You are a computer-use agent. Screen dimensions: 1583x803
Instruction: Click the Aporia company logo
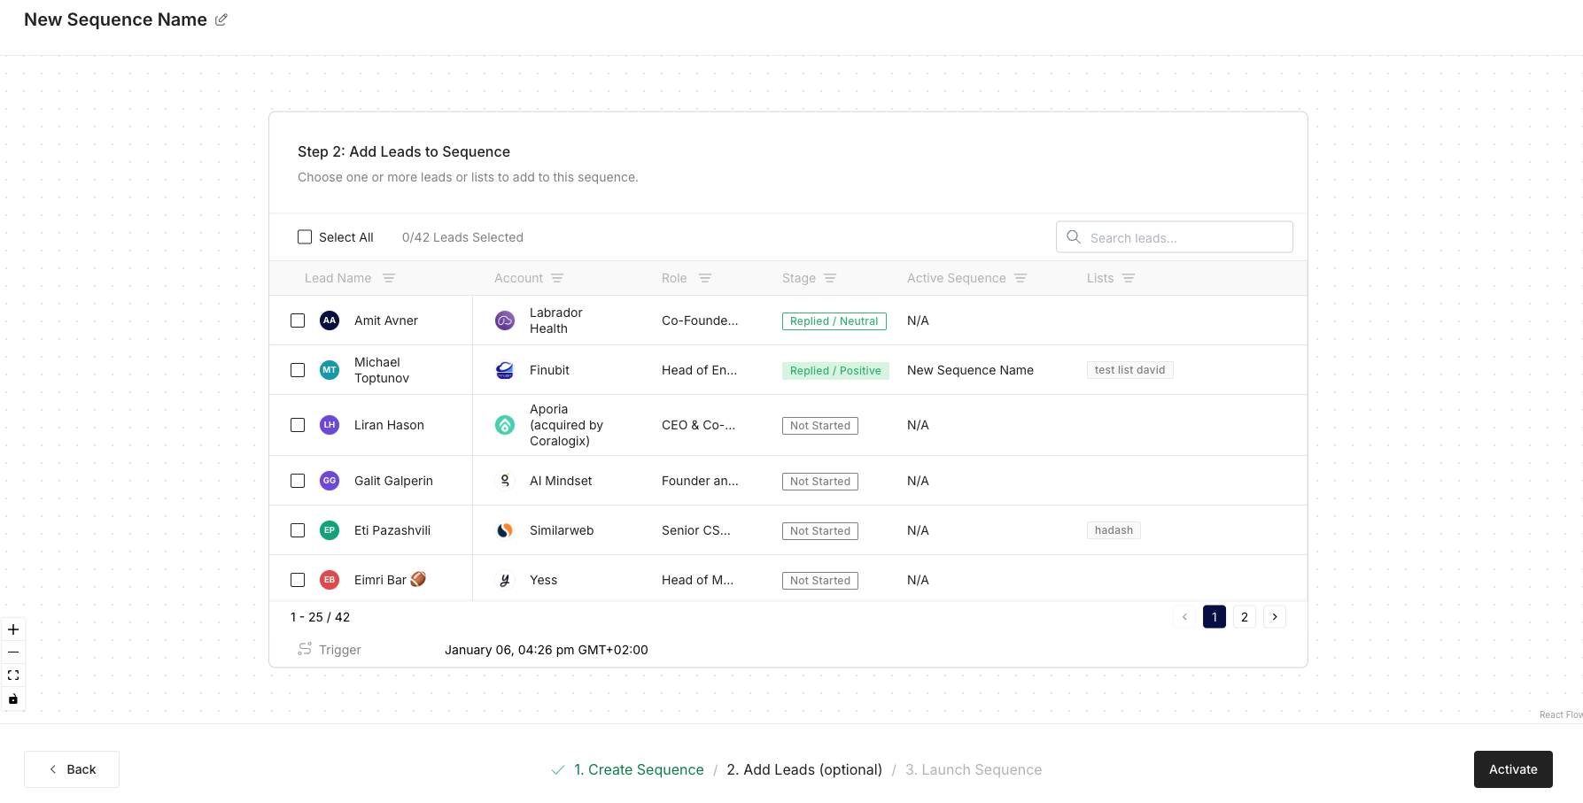point(505,425)
